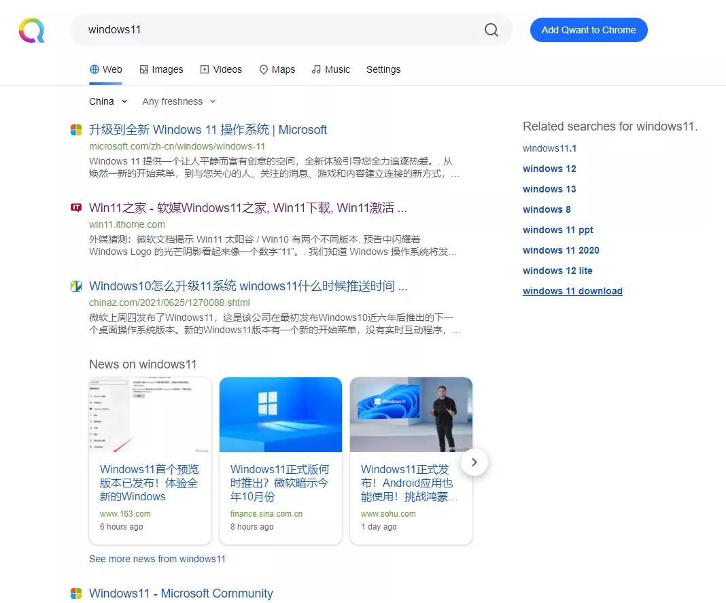This screenshot has height=603, width=726.
Task: Open the windows 12 related search
Action: 549,169
